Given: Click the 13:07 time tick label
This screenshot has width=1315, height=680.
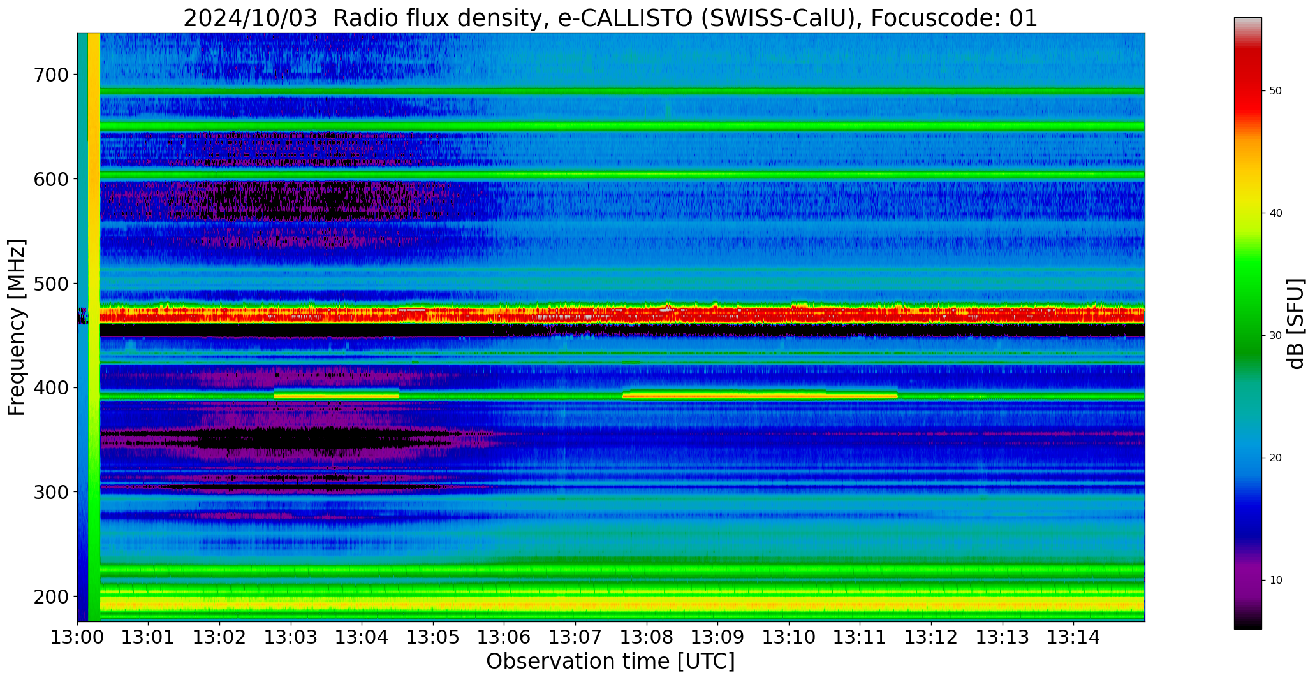Looking at the screenshot, I should click(576, 637).
